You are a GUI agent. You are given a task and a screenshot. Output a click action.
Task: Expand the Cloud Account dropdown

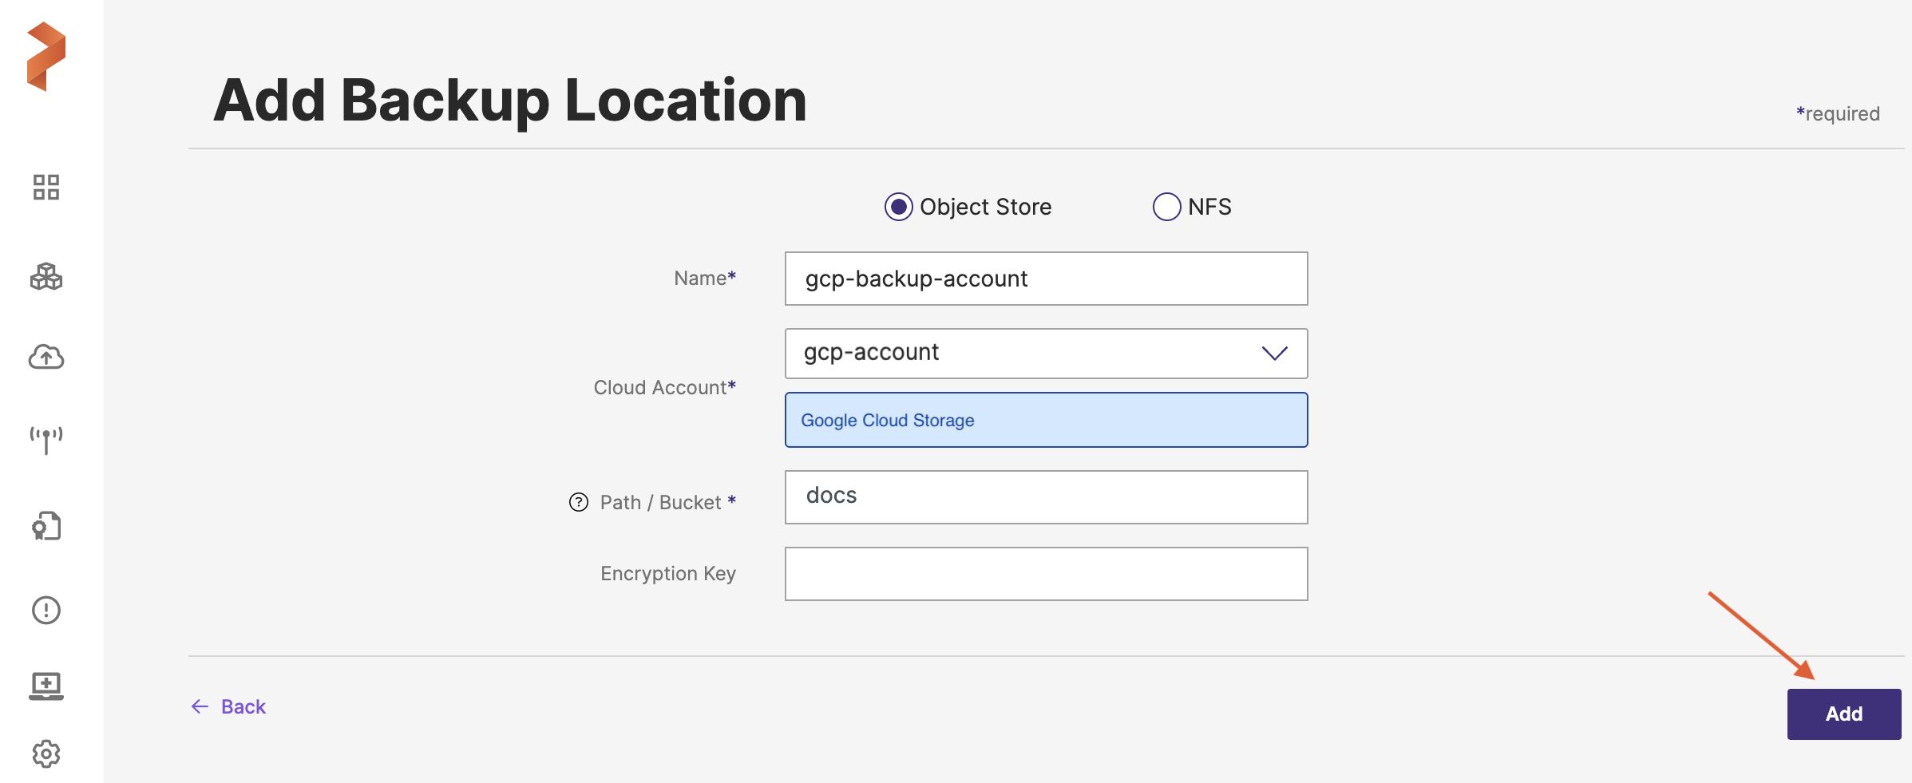coord(1045,354)
